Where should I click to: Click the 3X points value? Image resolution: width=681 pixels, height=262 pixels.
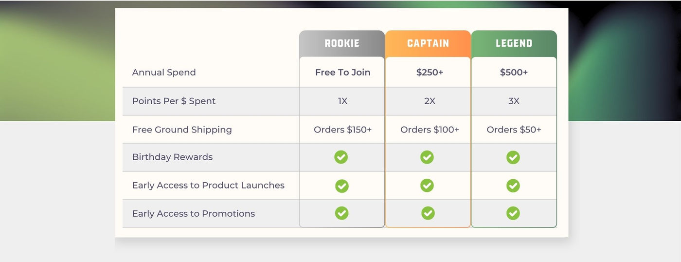[514, 101]
